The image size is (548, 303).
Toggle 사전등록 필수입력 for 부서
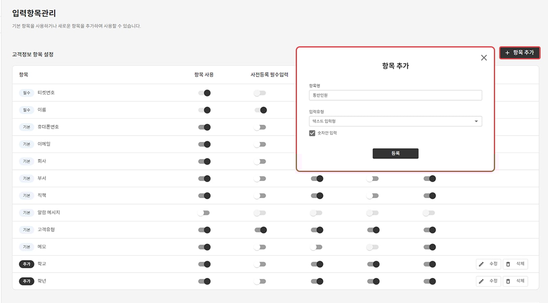(260, 179)
